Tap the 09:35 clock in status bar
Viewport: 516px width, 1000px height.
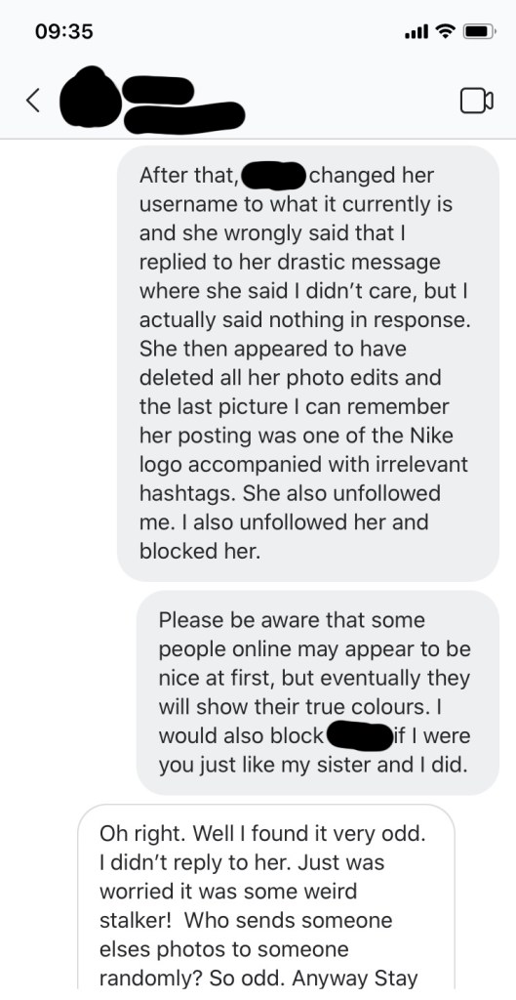point(63,31)
